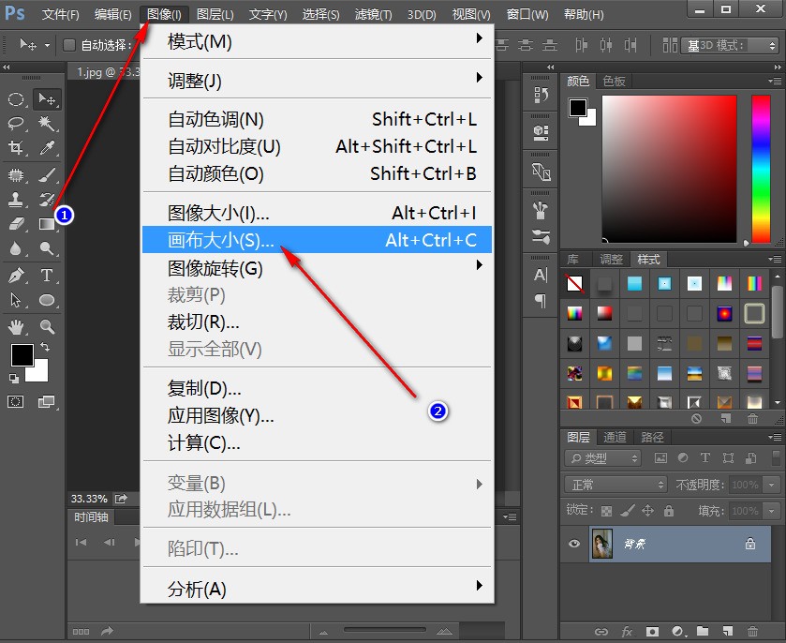Viewport: 786px width, 643px height.
Task: Select the Magic Wand tool
Action: click(47, 123)
